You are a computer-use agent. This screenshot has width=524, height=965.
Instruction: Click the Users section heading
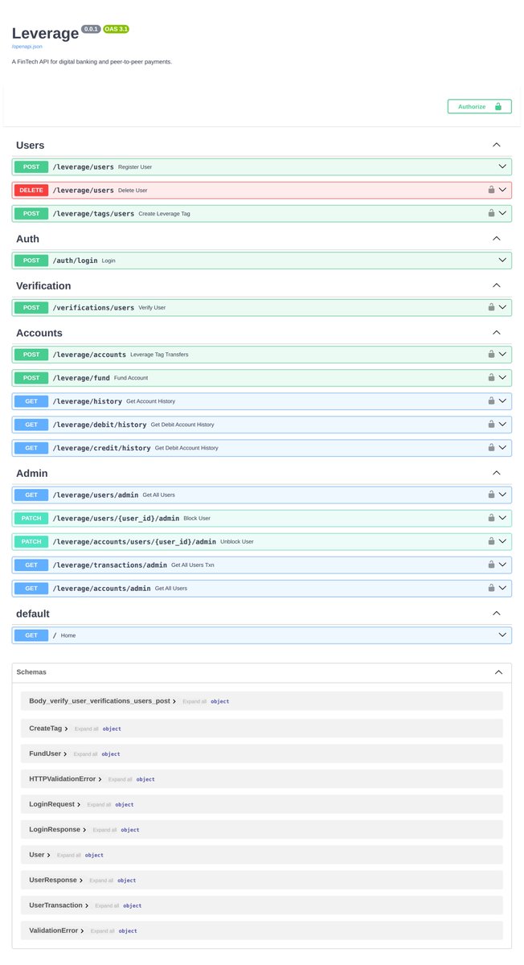click(31, 145)
